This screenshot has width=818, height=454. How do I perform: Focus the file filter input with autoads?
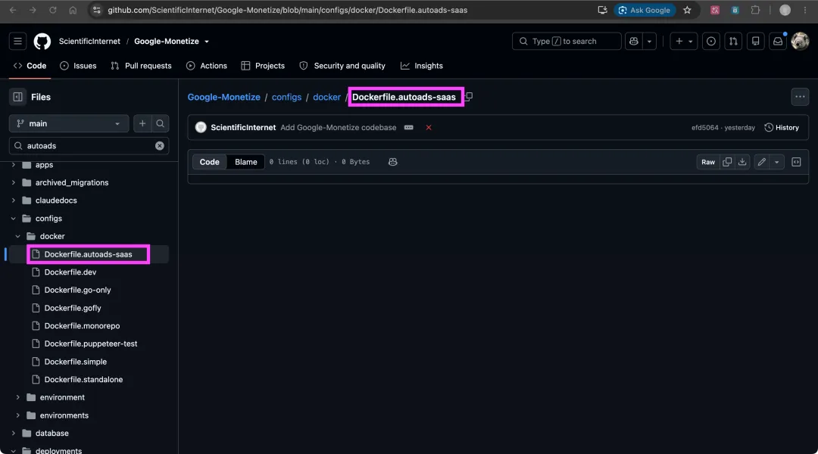pos(89,146)
